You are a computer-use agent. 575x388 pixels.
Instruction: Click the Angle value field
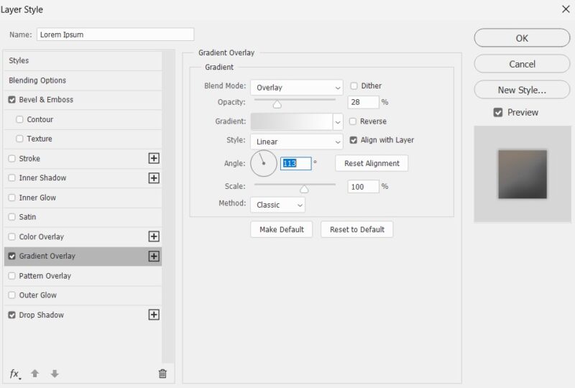coord(295,164)
